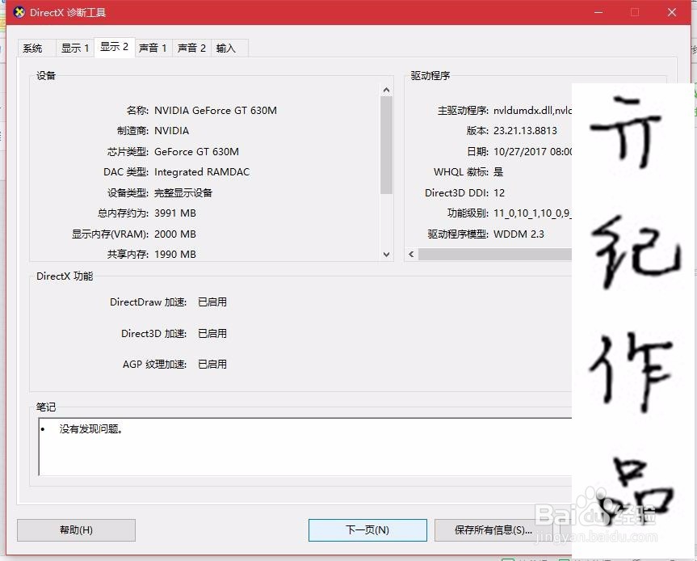Viewport: 697px width, 561px height.
Task: Click the 笔记 notes text box
Action: (305, 447)
